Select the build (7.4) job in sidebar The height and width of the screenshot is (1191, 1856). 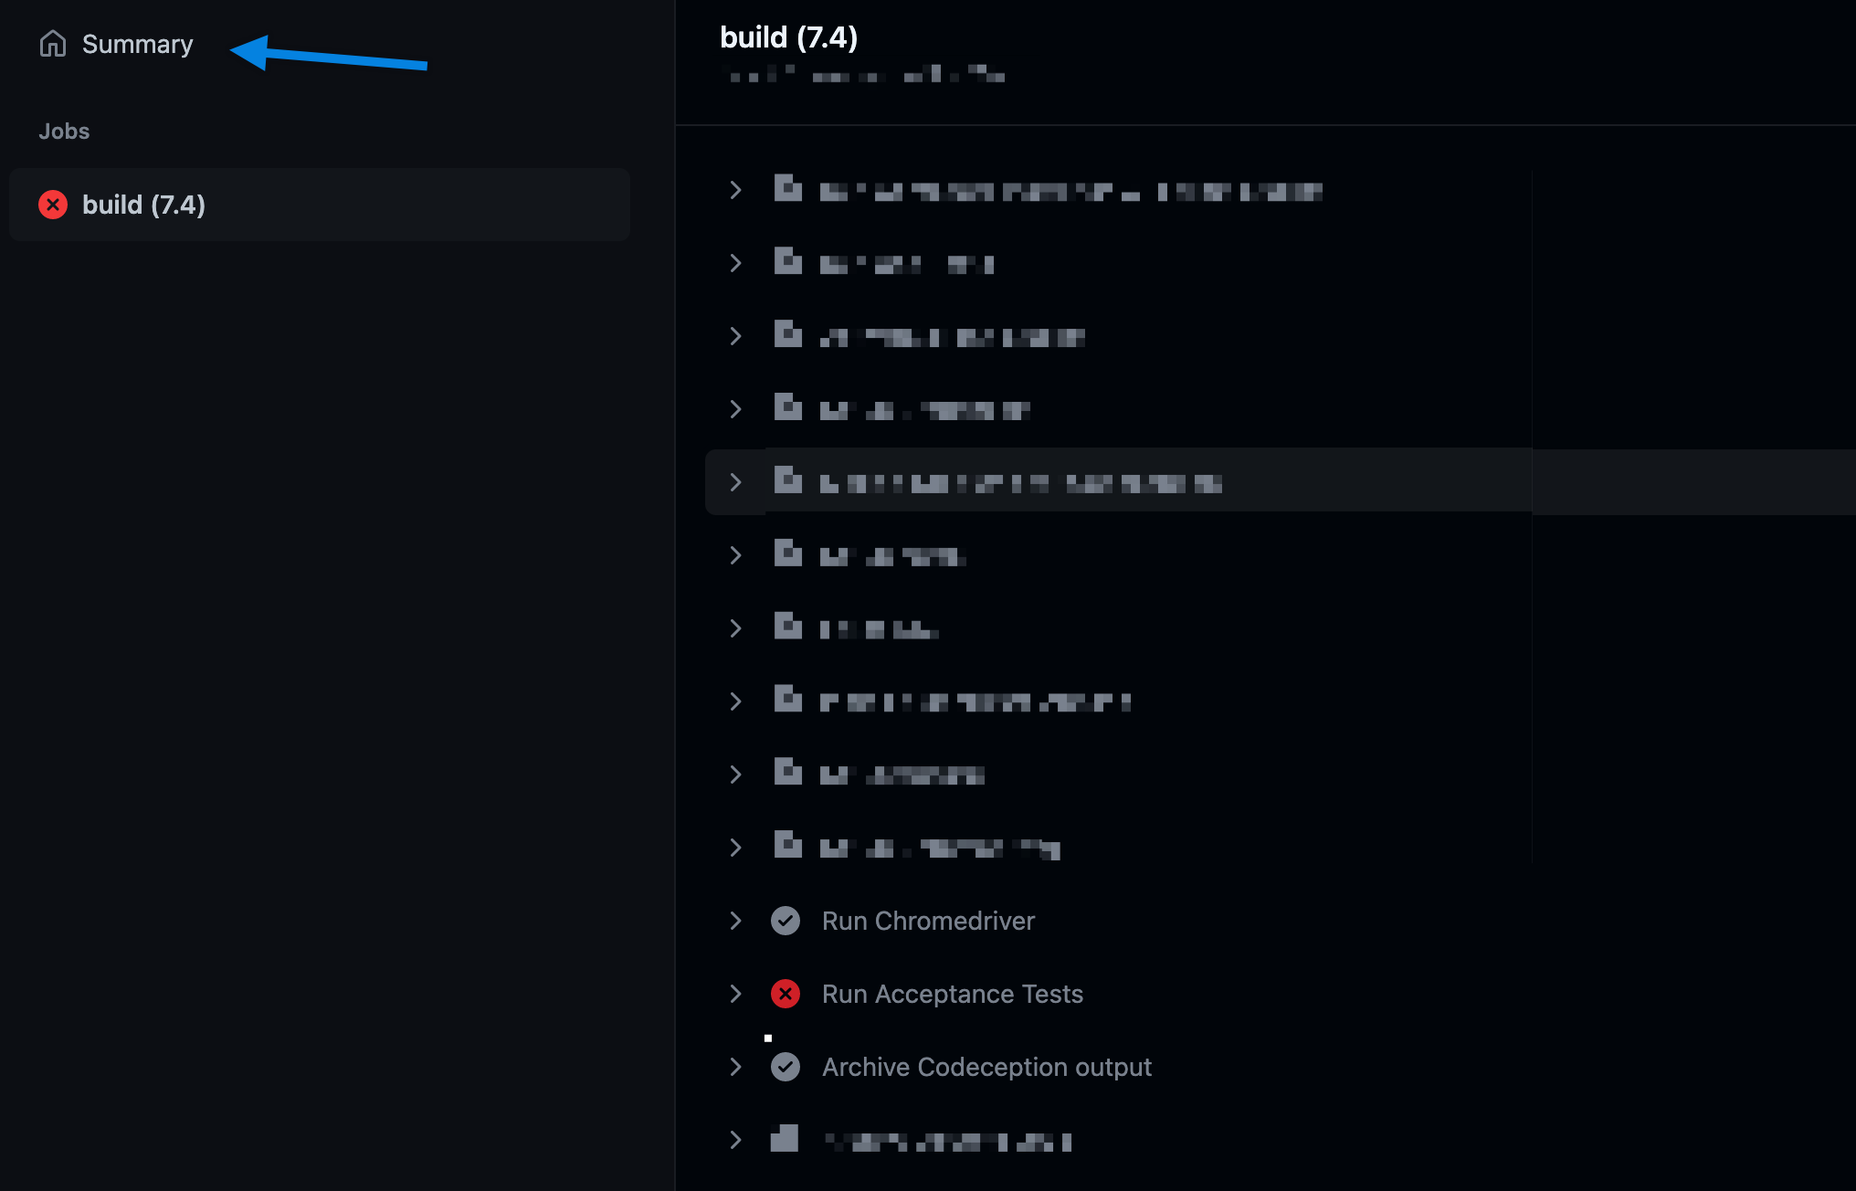tap(320, 205)
